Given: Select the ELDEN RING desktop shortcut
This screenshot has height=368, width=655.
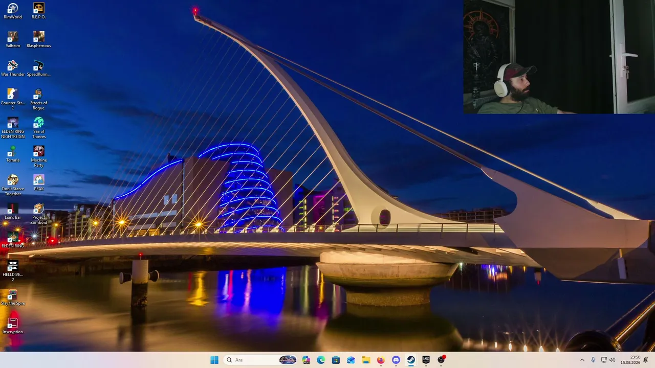Looking at the screenshot, I should pos(13,240).
